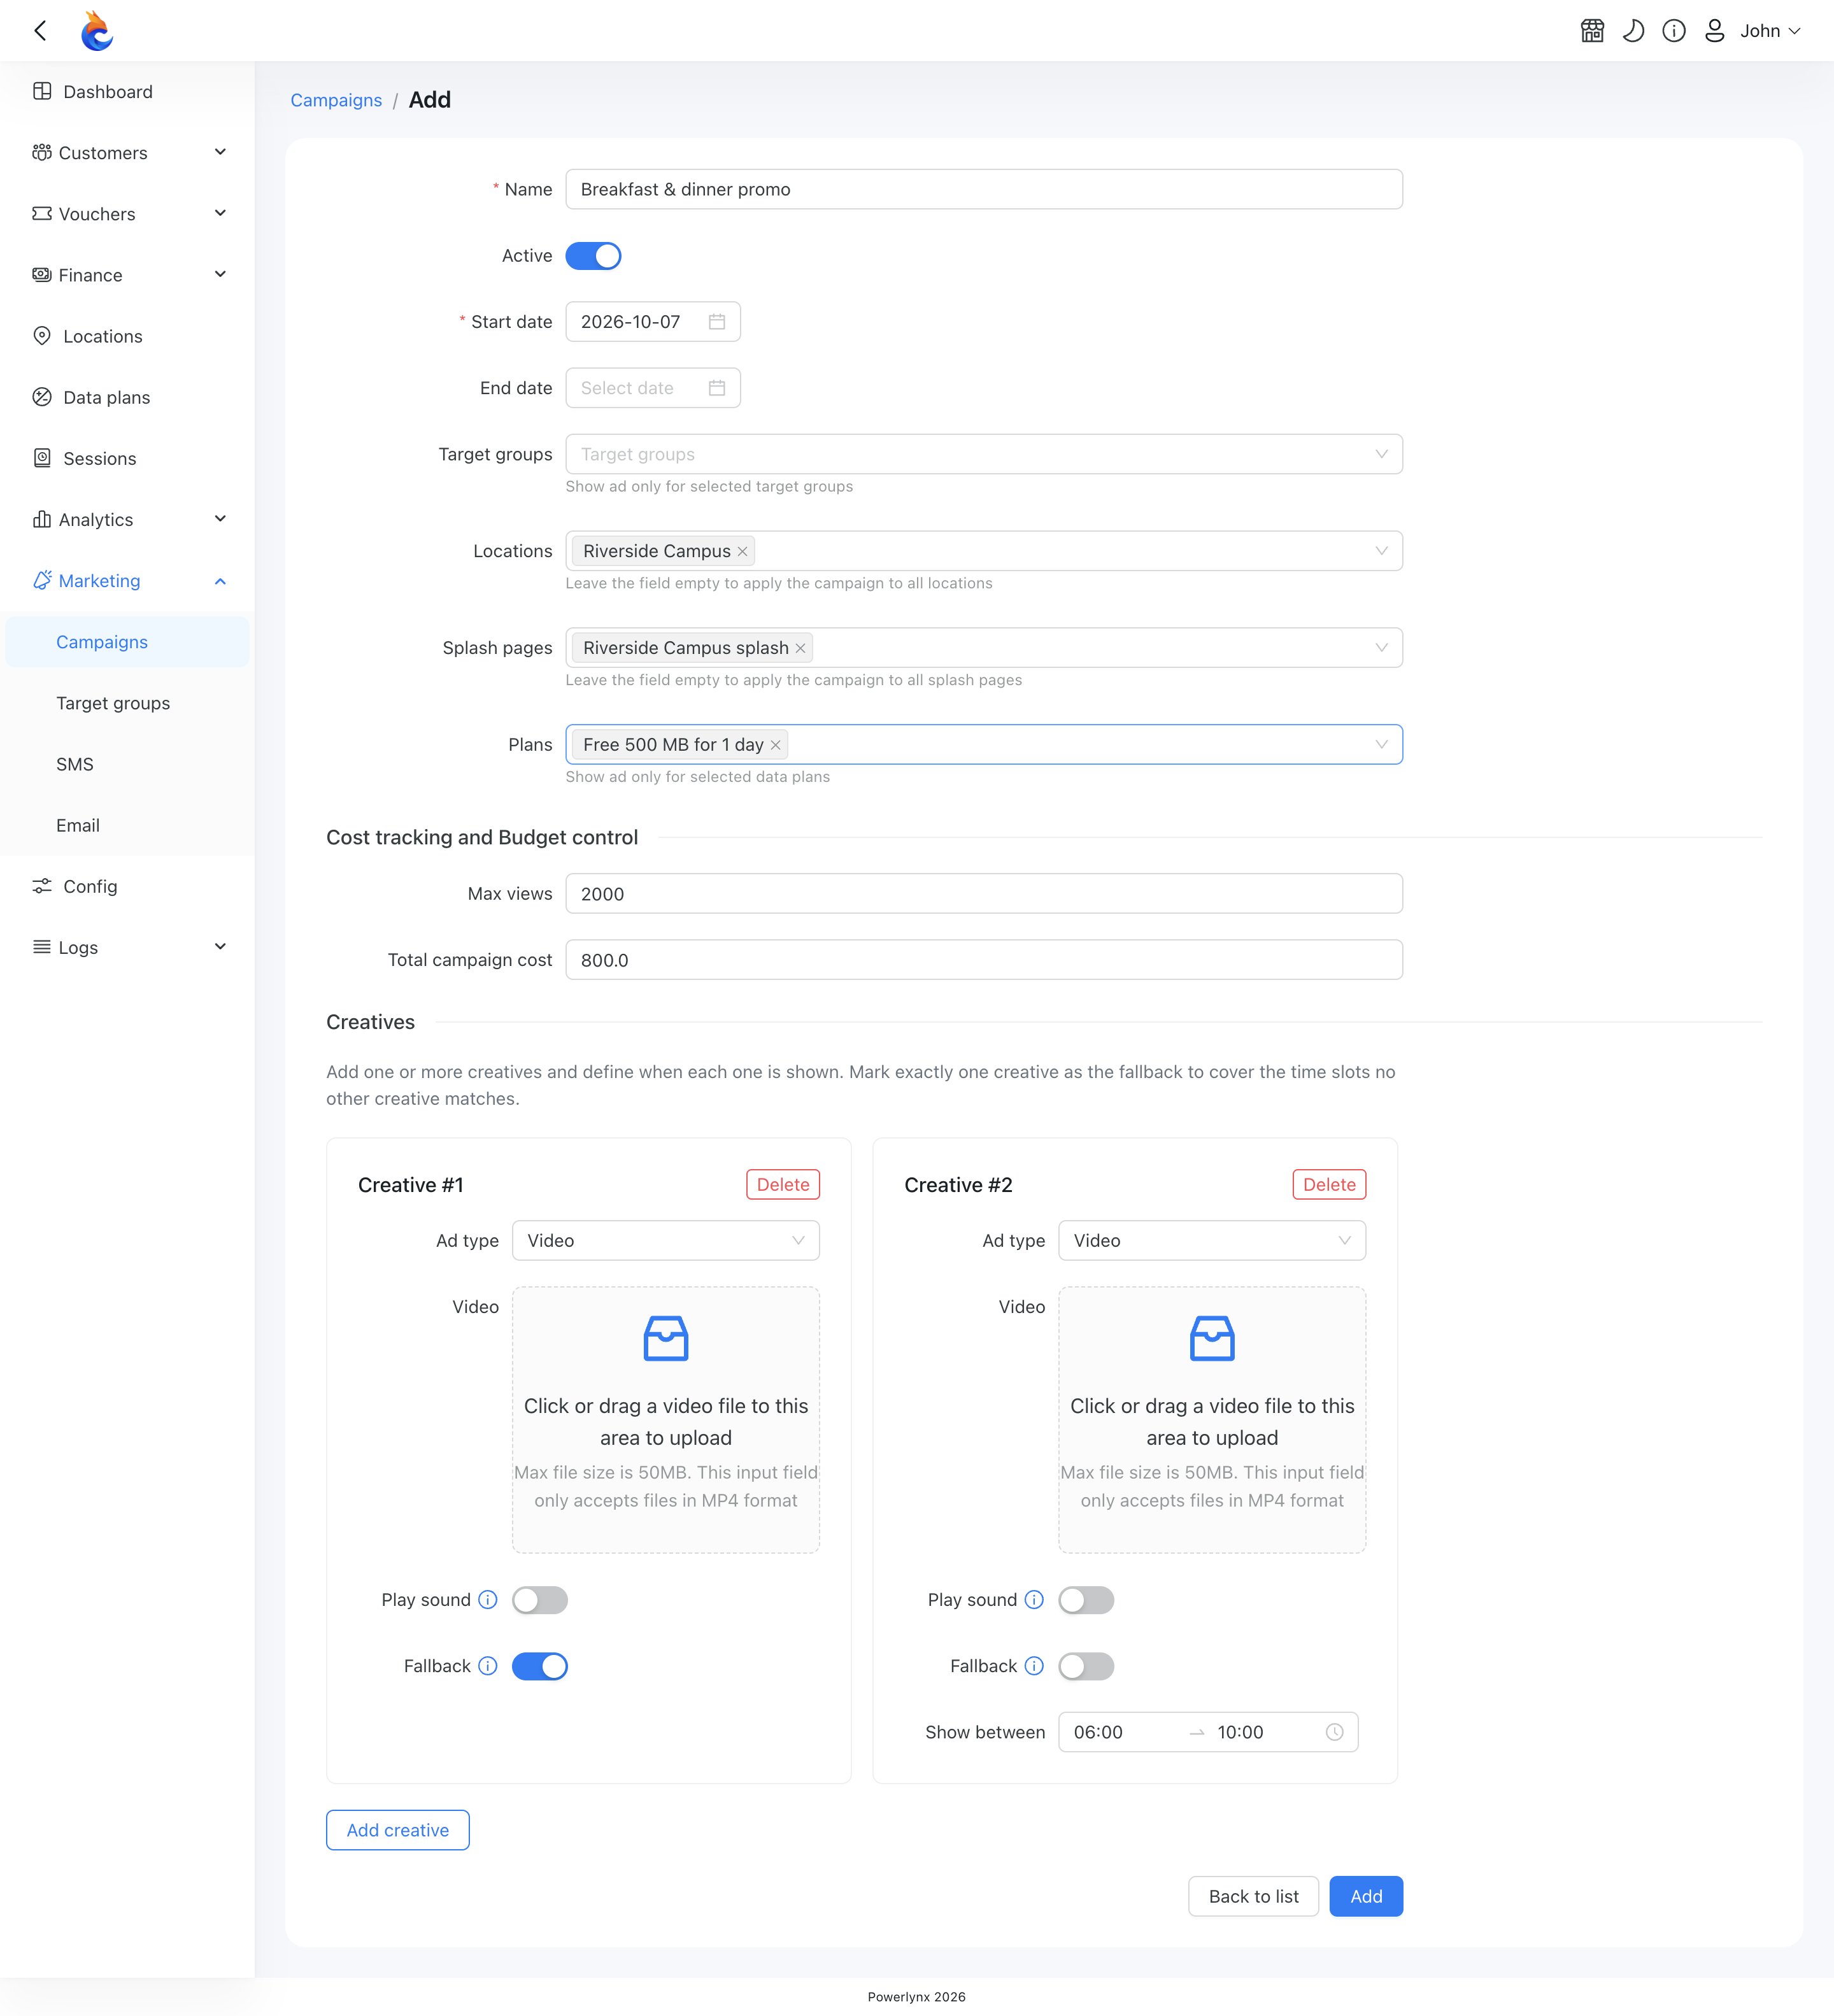Open Sessions in sidebar

tap(127, 459)
